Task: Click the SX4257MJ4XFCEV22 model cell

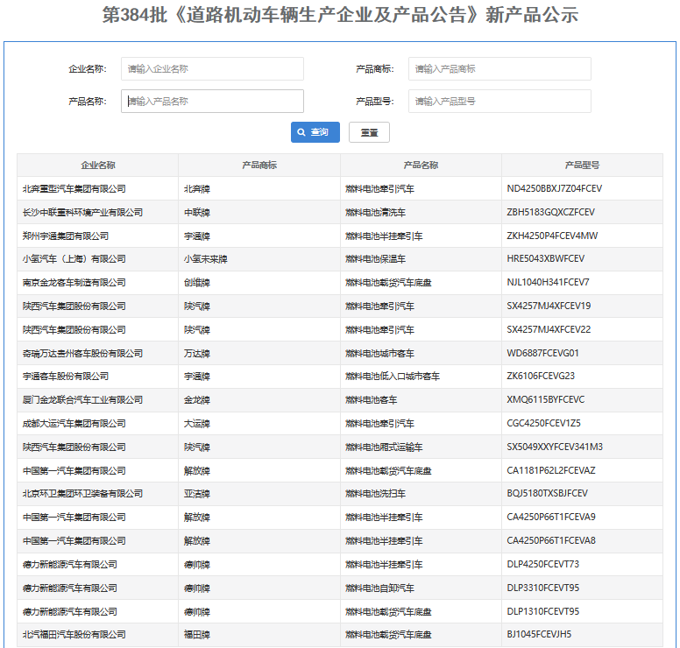Action: [549, 330]
